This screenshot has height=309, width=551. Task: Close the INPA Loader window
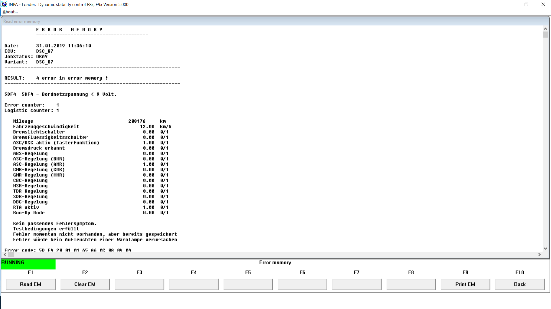pyautogui.click(x=543, y=4)
